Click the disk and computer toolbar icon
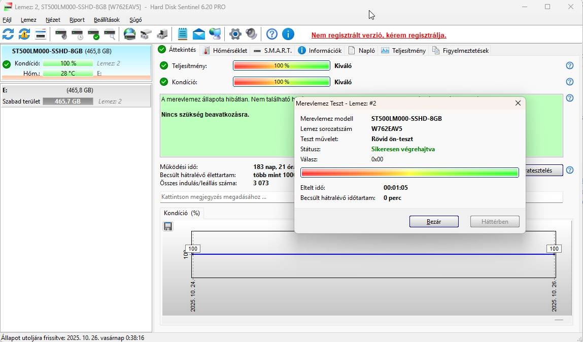Screen dimensions: 583x342 (x=162, y=34)
